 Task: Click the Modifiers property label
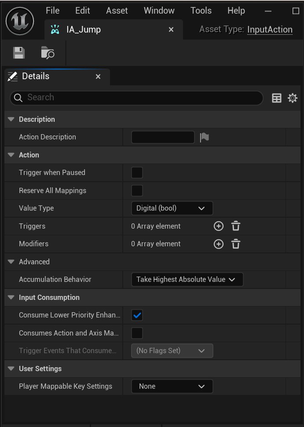pos(33,244)
